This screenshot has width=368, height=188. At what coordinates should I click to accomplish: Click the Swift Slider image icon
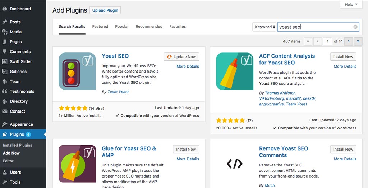click(x=5, y=62)
